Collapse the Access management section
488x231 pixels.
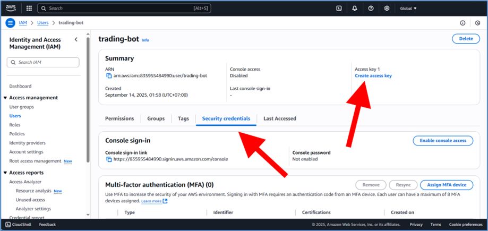click(x=5, y=98)
